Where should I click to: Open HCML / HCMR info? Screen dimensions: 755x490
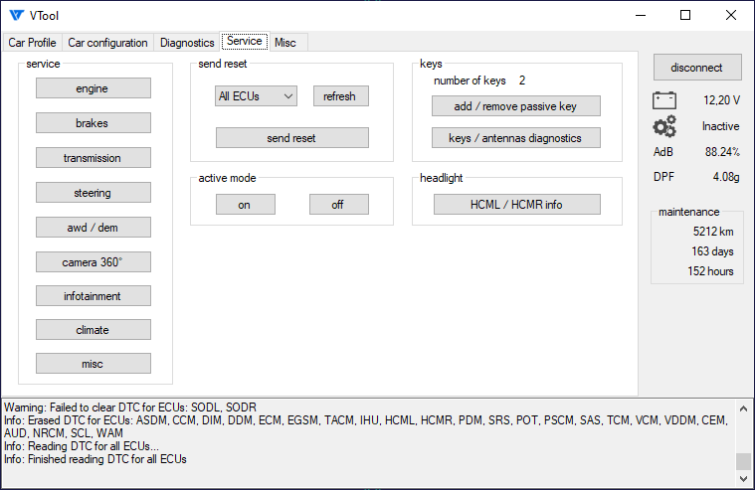(x=515, y=204)
